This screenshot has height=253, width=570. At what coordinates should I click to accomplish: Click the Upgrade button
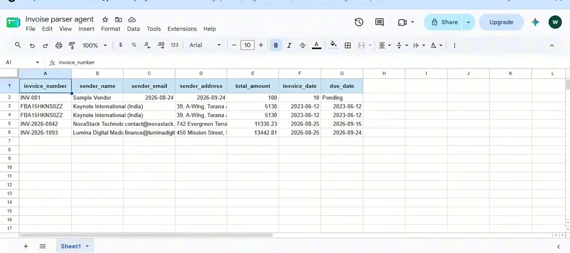pos(501,22)
